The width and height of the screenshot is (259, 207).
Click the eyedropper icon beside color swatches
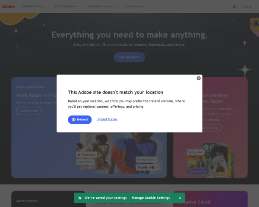[157, 168]
